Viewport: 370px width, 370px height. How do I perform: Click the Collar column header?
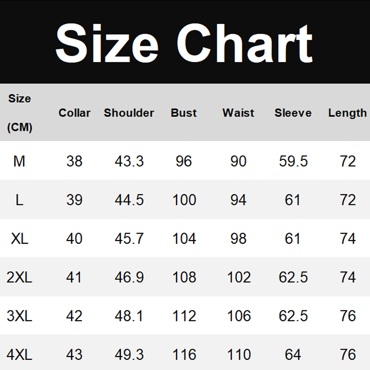(74, 113)
